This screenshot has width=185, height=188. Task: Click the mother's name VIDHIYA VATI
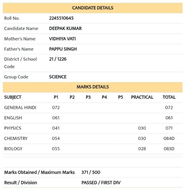point(62,39)
